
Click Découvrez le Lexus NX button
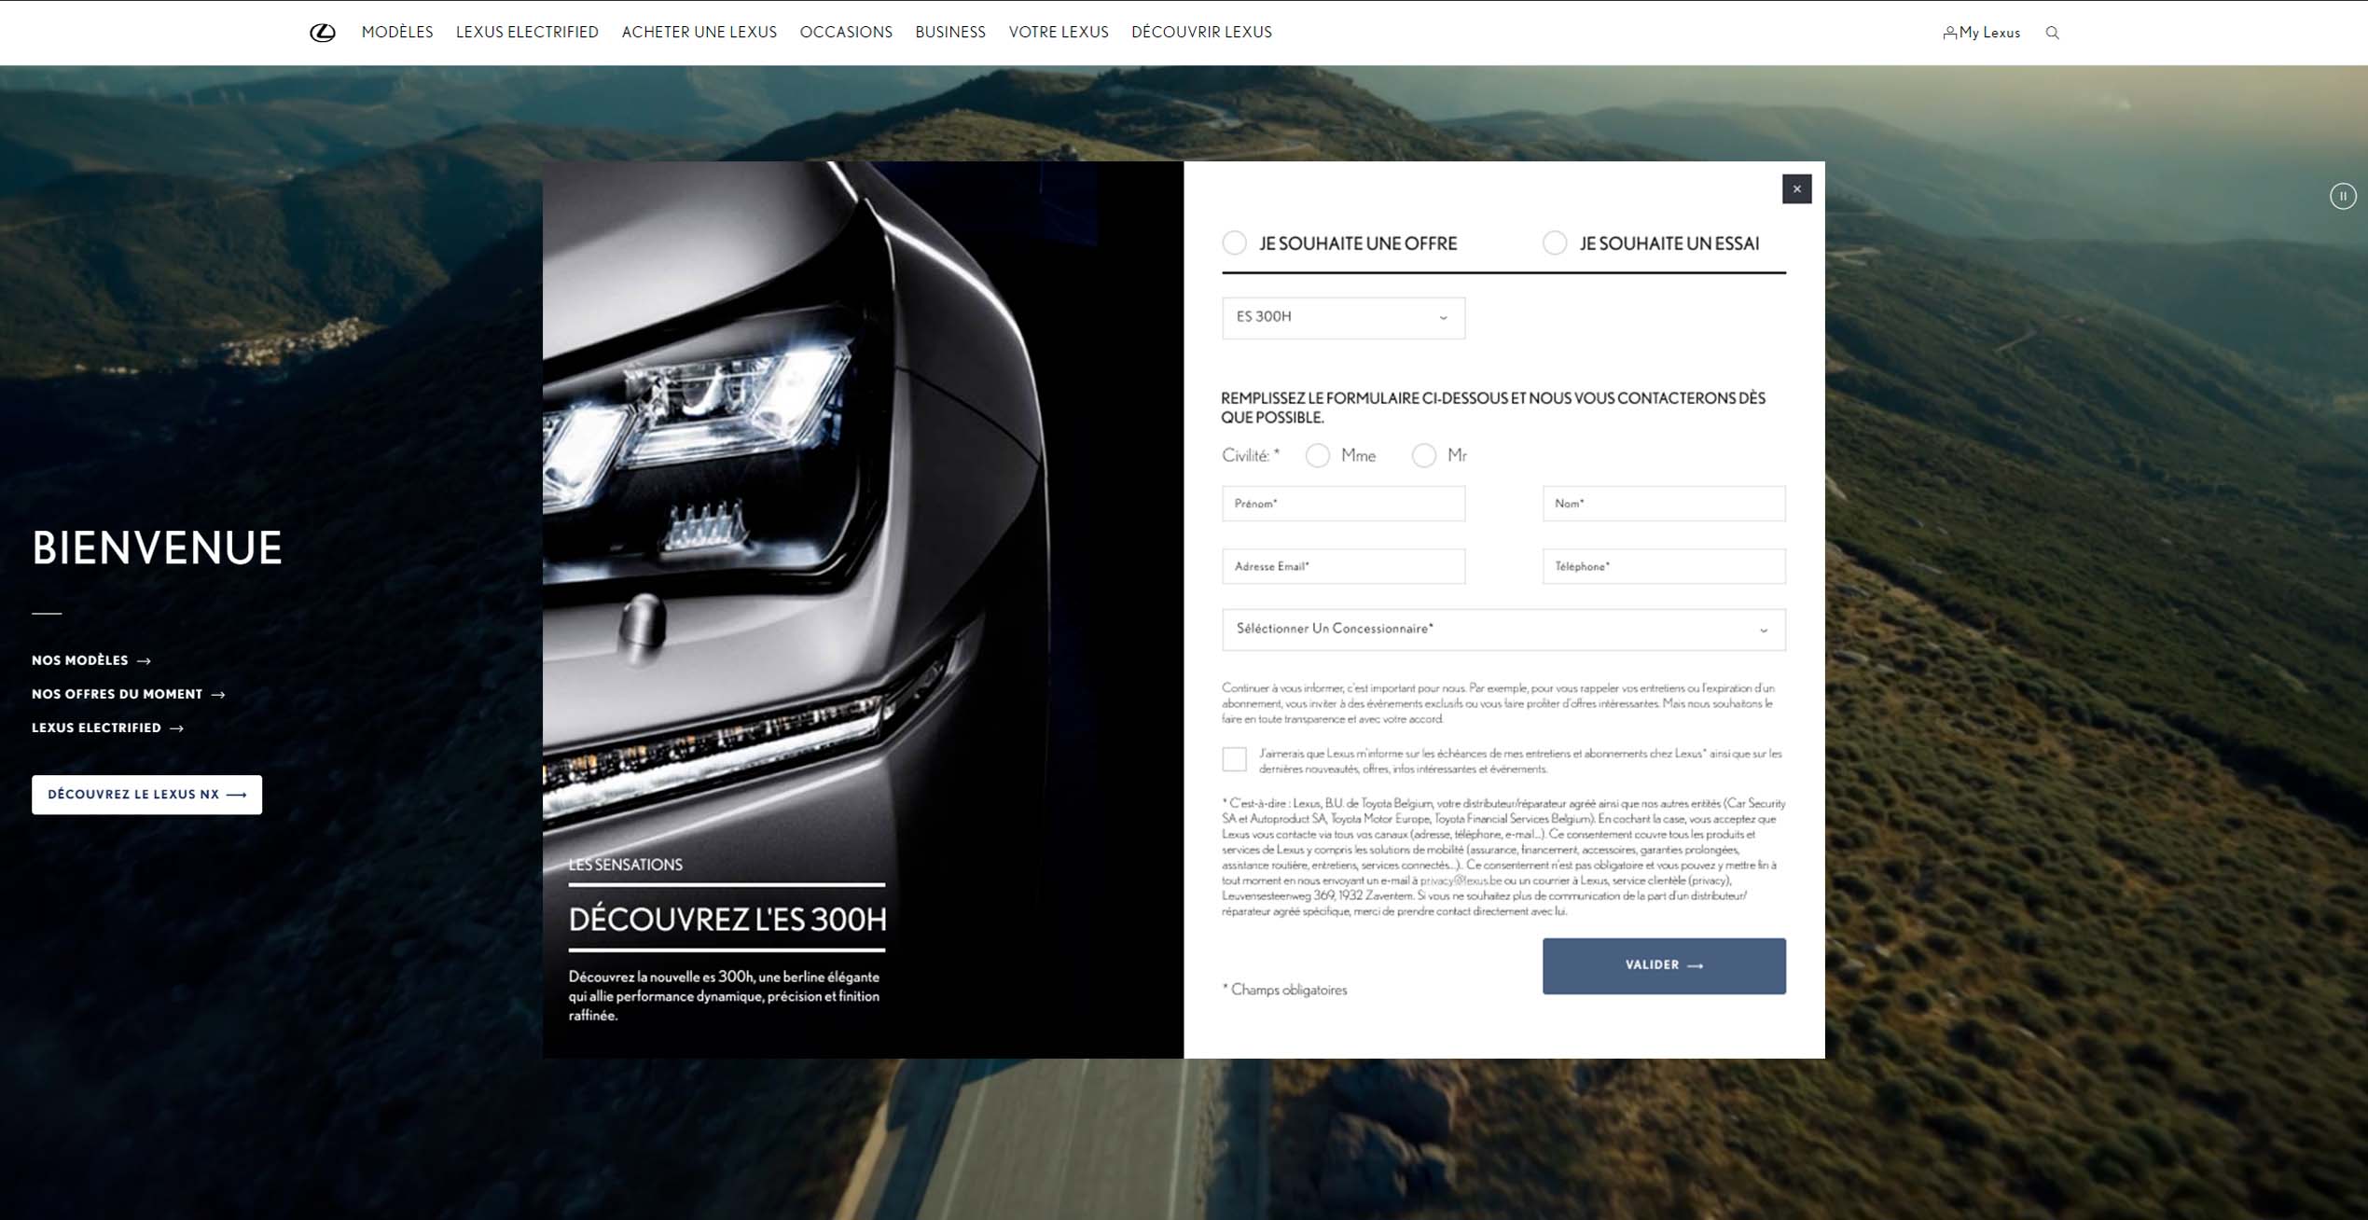[146, 795]
